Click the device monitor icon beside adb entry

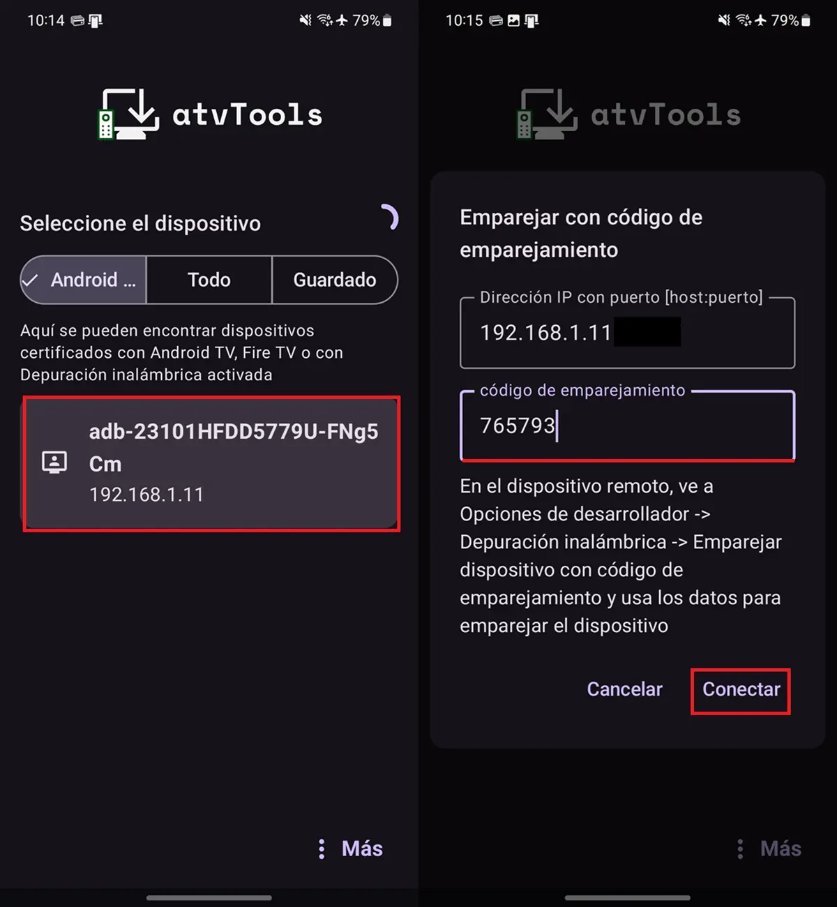pyautogui.click(x=54, y=462)
